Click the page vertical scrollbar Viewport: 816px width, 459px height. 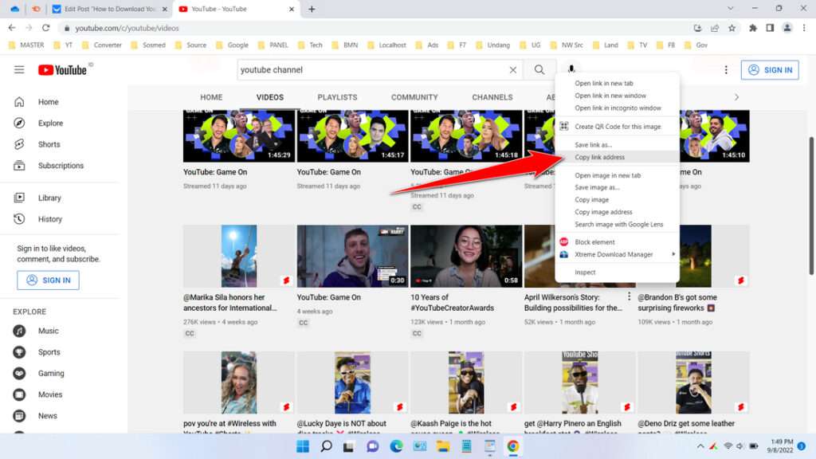tap(810, 206)
